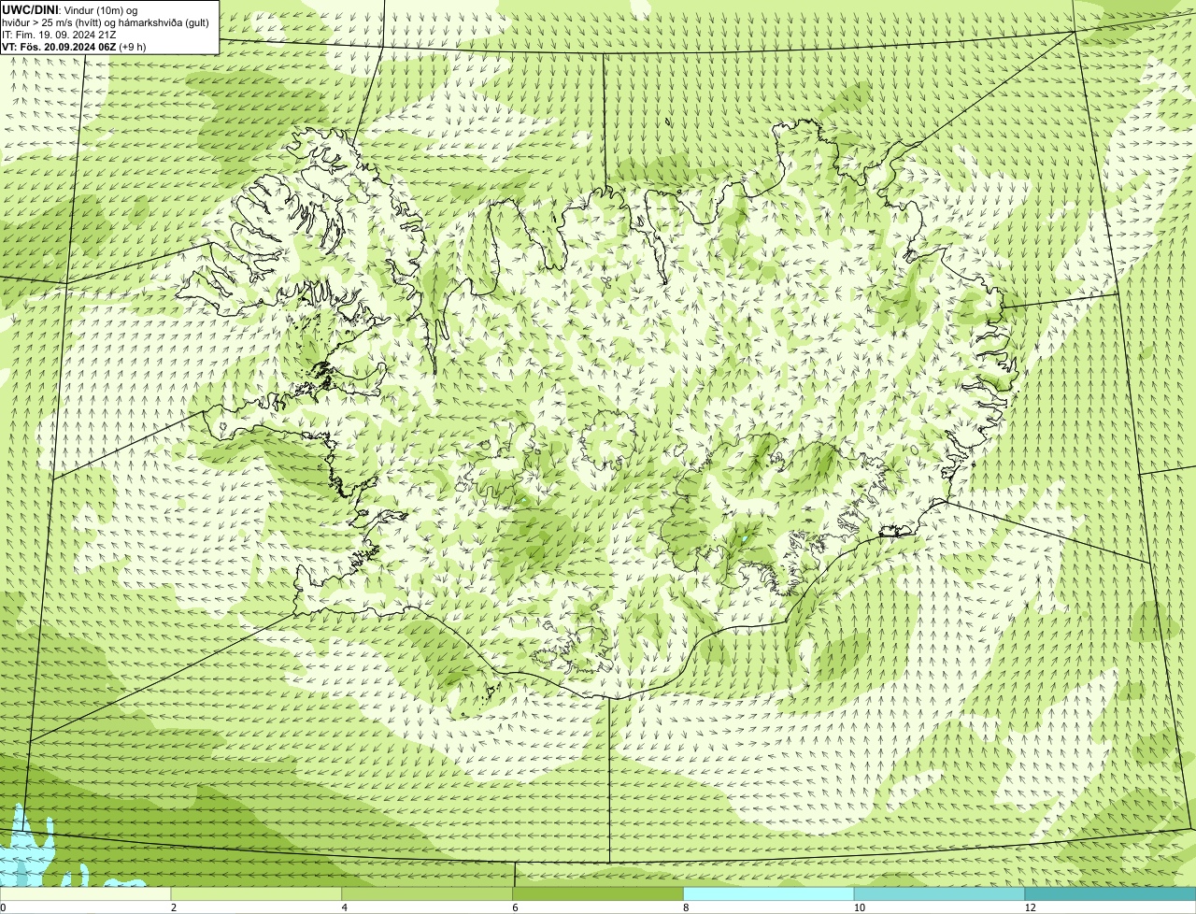Screen dimensions: 1196x914
Task: Click the color bar label 2
Action: coord(174,907)
